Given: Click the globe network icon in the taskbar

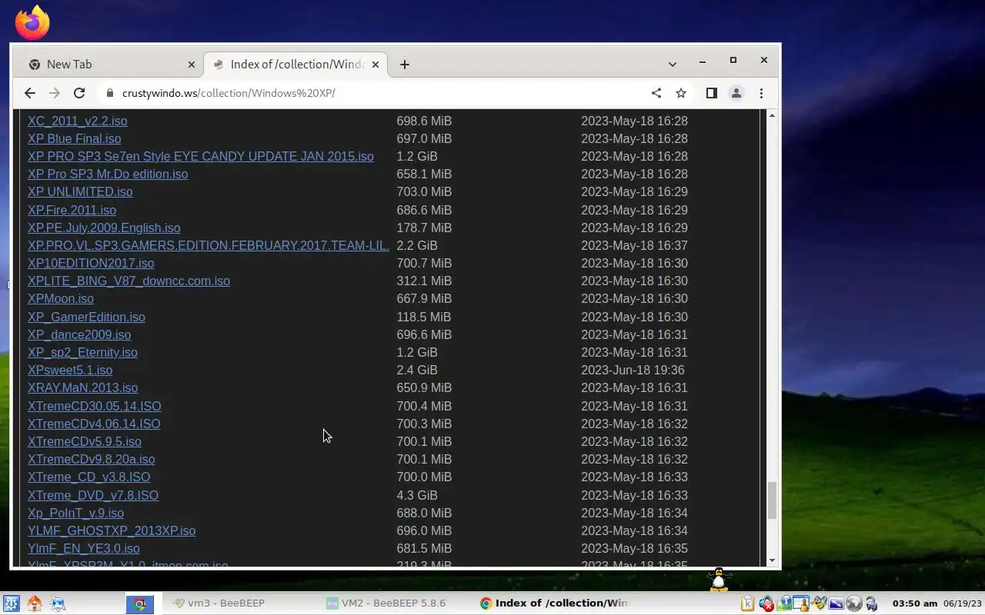Looking at the screenshot, I should pos(58,603).
